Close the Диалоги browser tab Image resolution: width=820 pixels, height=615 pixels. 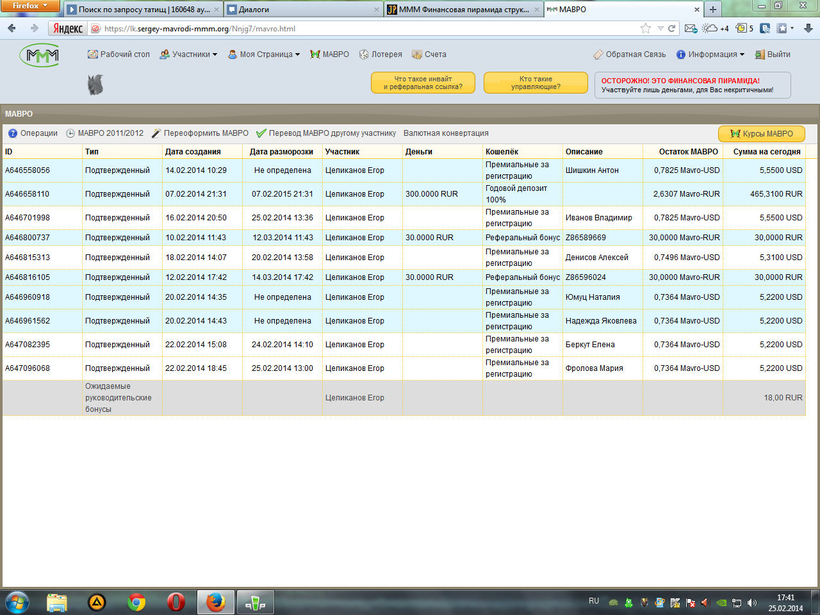(377, 10)
